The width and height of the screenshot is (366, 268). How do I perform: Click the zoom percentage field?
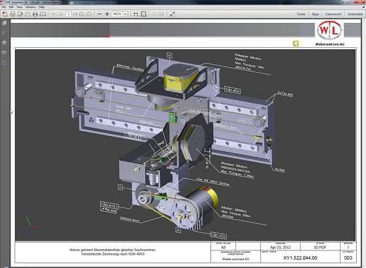pos(118,14)
